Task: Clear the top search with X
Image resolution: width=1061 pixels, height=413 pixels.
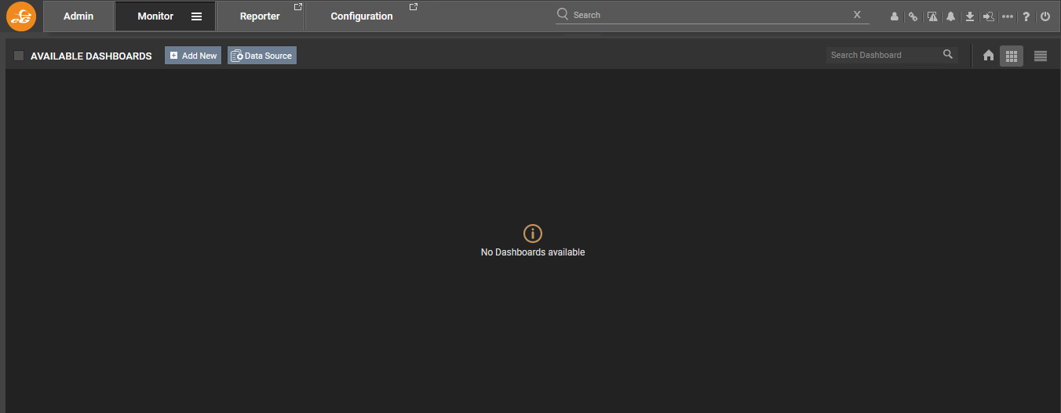Action: click(x=857, y=15)
